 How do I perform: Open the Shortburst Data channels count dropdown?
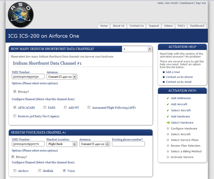tap(137, 49)
